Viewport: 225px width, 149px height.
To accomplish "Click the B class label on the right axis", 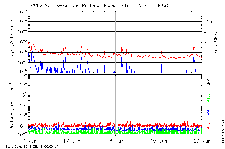I will 205,63.
